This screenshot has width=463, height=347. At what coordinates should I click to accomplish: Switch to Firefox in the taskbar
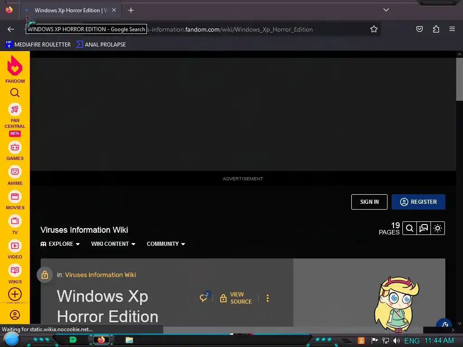point(101,340)
